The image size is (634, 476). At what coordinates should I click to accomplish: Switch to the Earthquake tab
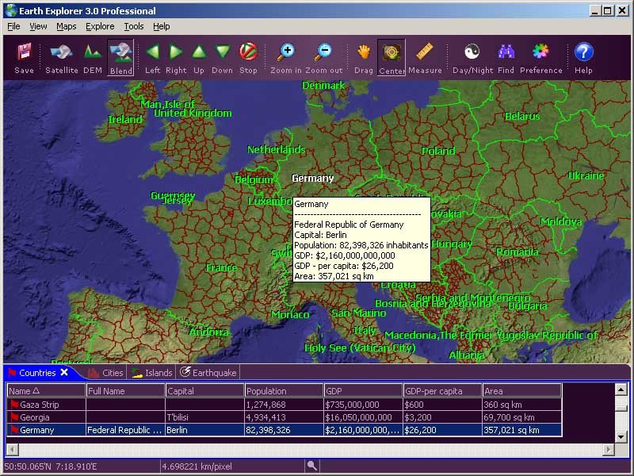click(x=208, y=373)
